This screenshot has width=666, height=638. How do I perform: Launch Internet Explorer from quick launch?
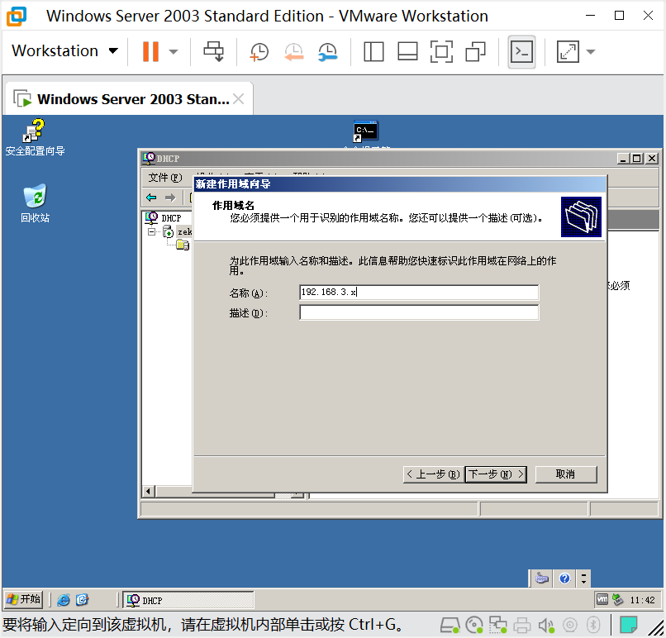pos(64,600)
